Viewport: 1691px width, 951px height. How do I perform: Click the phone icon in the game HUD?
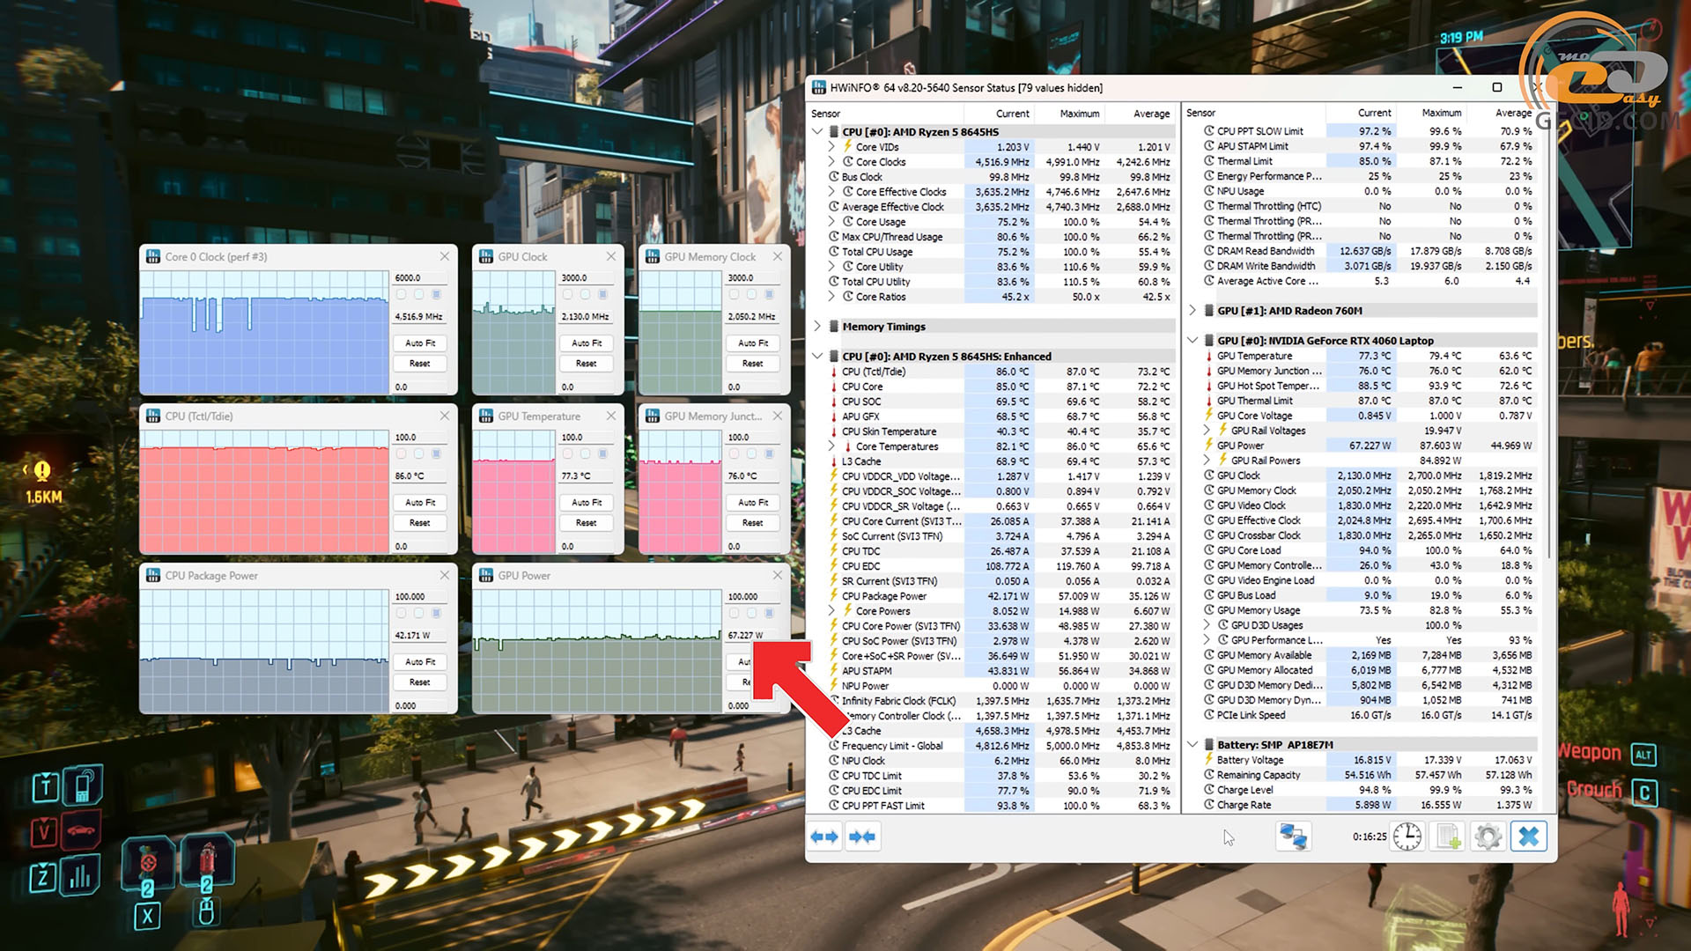click(x=83, y=785)
